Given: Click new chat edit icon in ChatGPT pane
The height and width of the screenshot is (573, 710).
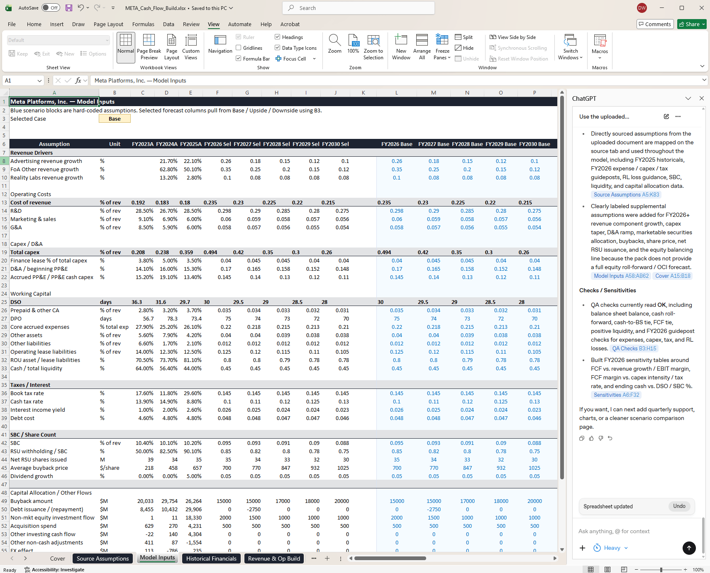Looking at the screenshot, I should coord(666,117).
